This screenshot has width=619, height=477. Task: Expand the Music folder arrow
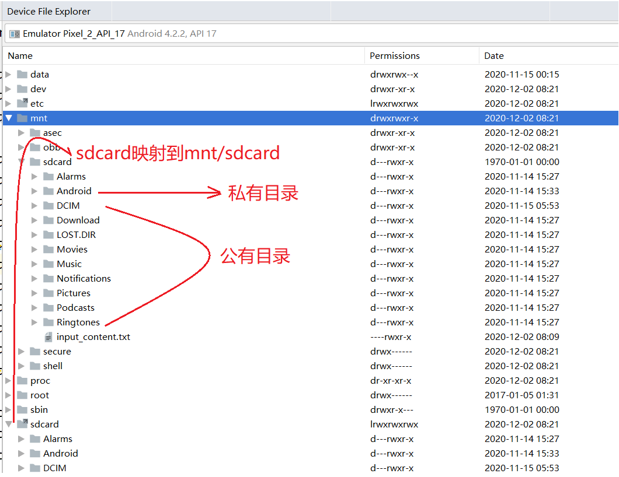[x=34, y=264]
